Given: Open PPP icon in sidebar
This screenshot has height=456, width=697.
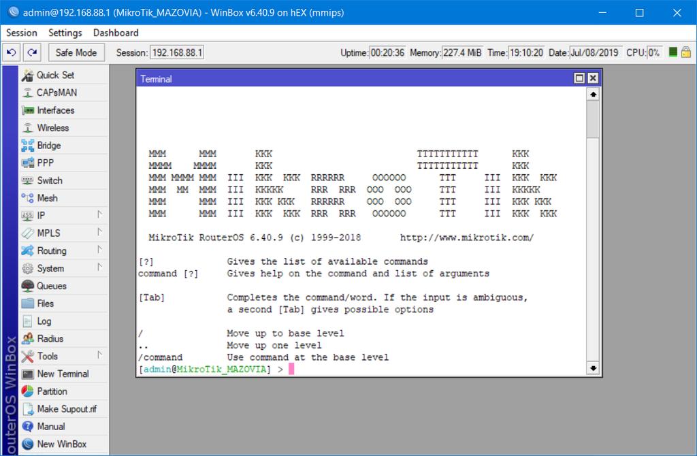Looking at the screenshot, I should pos(27,163).
